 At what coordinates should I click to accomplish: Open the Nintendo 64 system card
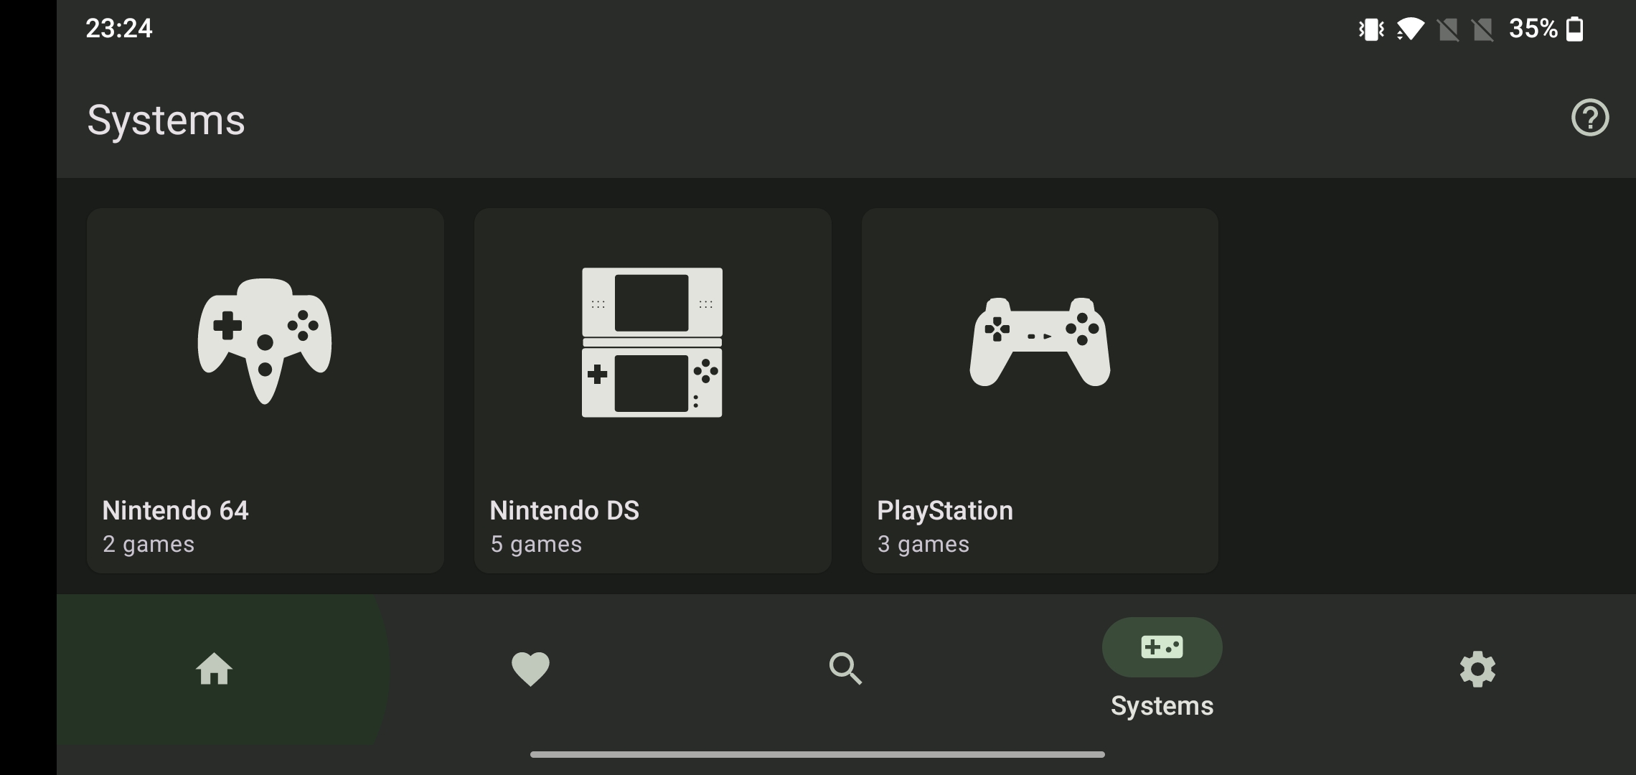click(265, 391)
